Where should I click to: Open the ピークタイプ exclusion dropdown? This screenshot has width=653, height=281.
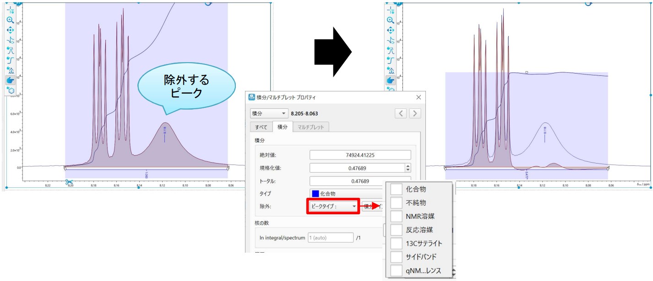pyautogui.click(x=332, y=206)
